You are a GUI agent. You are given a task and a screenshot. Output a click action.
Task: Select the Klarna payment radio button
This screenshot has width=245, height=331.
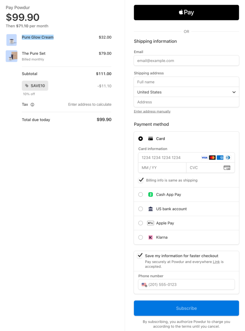click(140, 237)
